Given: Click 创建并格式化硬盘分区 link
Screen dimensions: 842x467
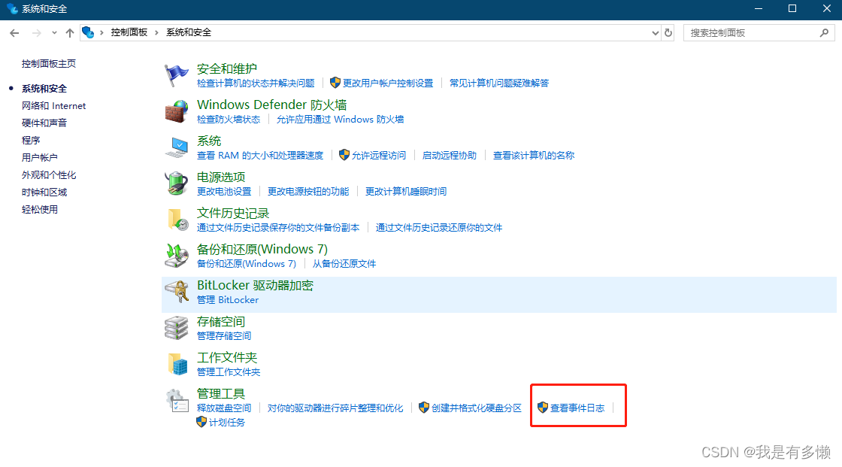Looking at the screenshot, I should pos(477,408).
